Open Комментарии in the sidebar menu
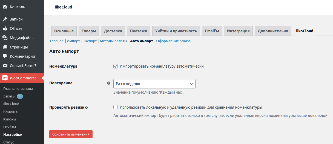 click(22, 56)
